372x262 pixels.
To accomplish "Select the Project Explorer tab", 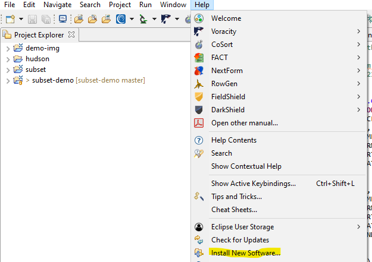I will 39,35.
